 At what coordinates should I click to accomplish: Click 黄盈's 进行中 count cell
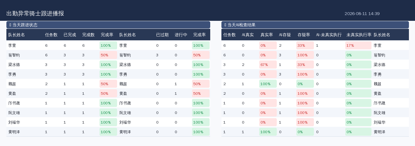pyautogui.click(x=176, y=93)
